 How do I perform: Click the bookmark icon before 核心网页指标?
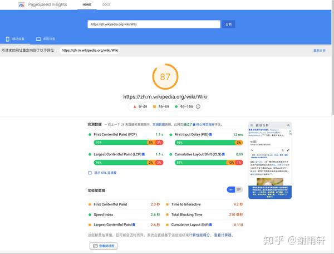pyautogui.click(x=194, y=124)
